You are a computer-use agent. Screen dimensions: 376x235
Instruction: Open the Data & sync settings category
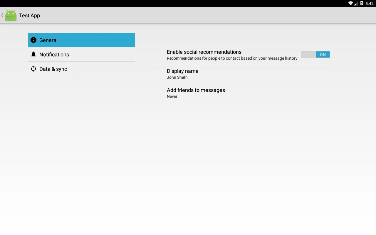click(81, 69)
